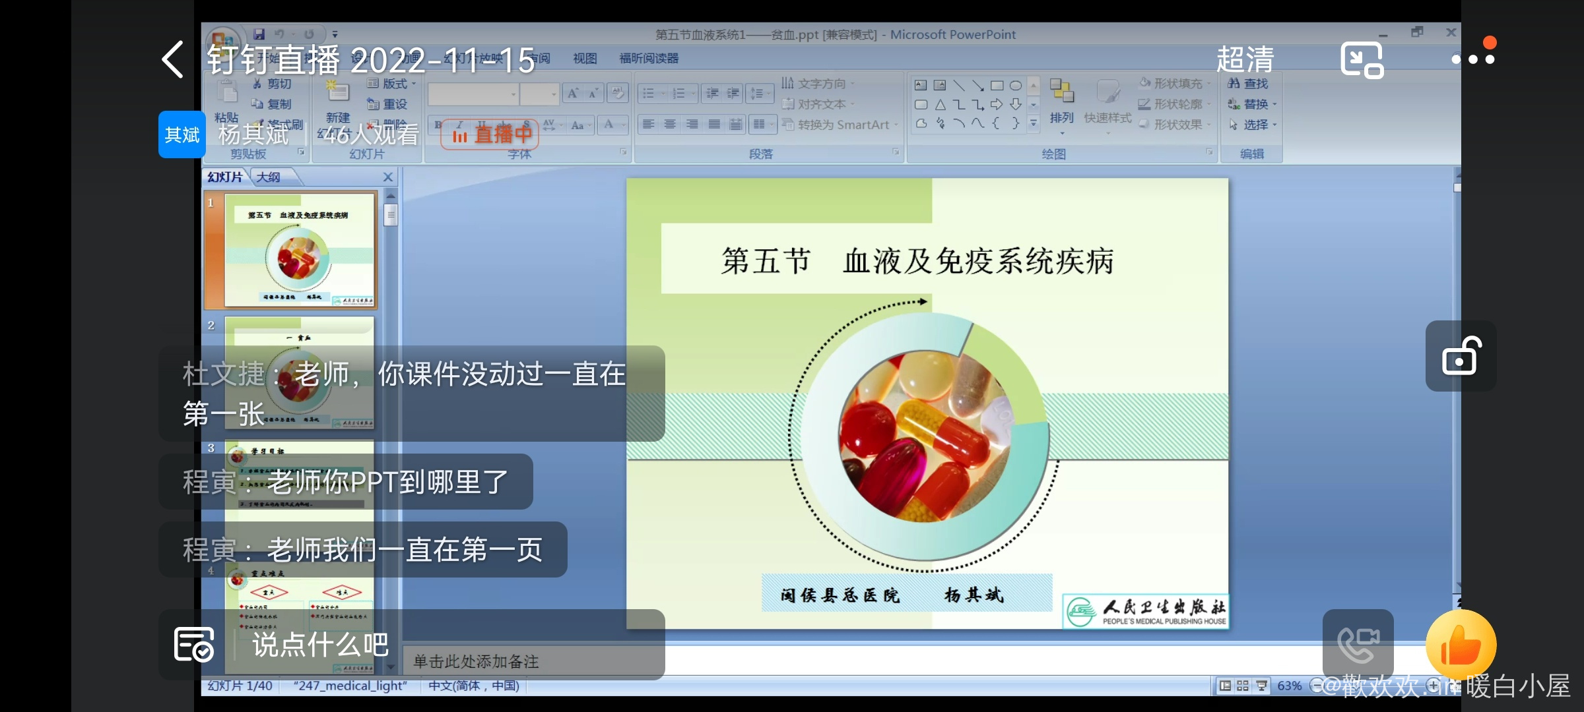This screenshot has width=1584, height=712.
Task: Expand the shapes gallery more arrow
Action: point(1034,123)
